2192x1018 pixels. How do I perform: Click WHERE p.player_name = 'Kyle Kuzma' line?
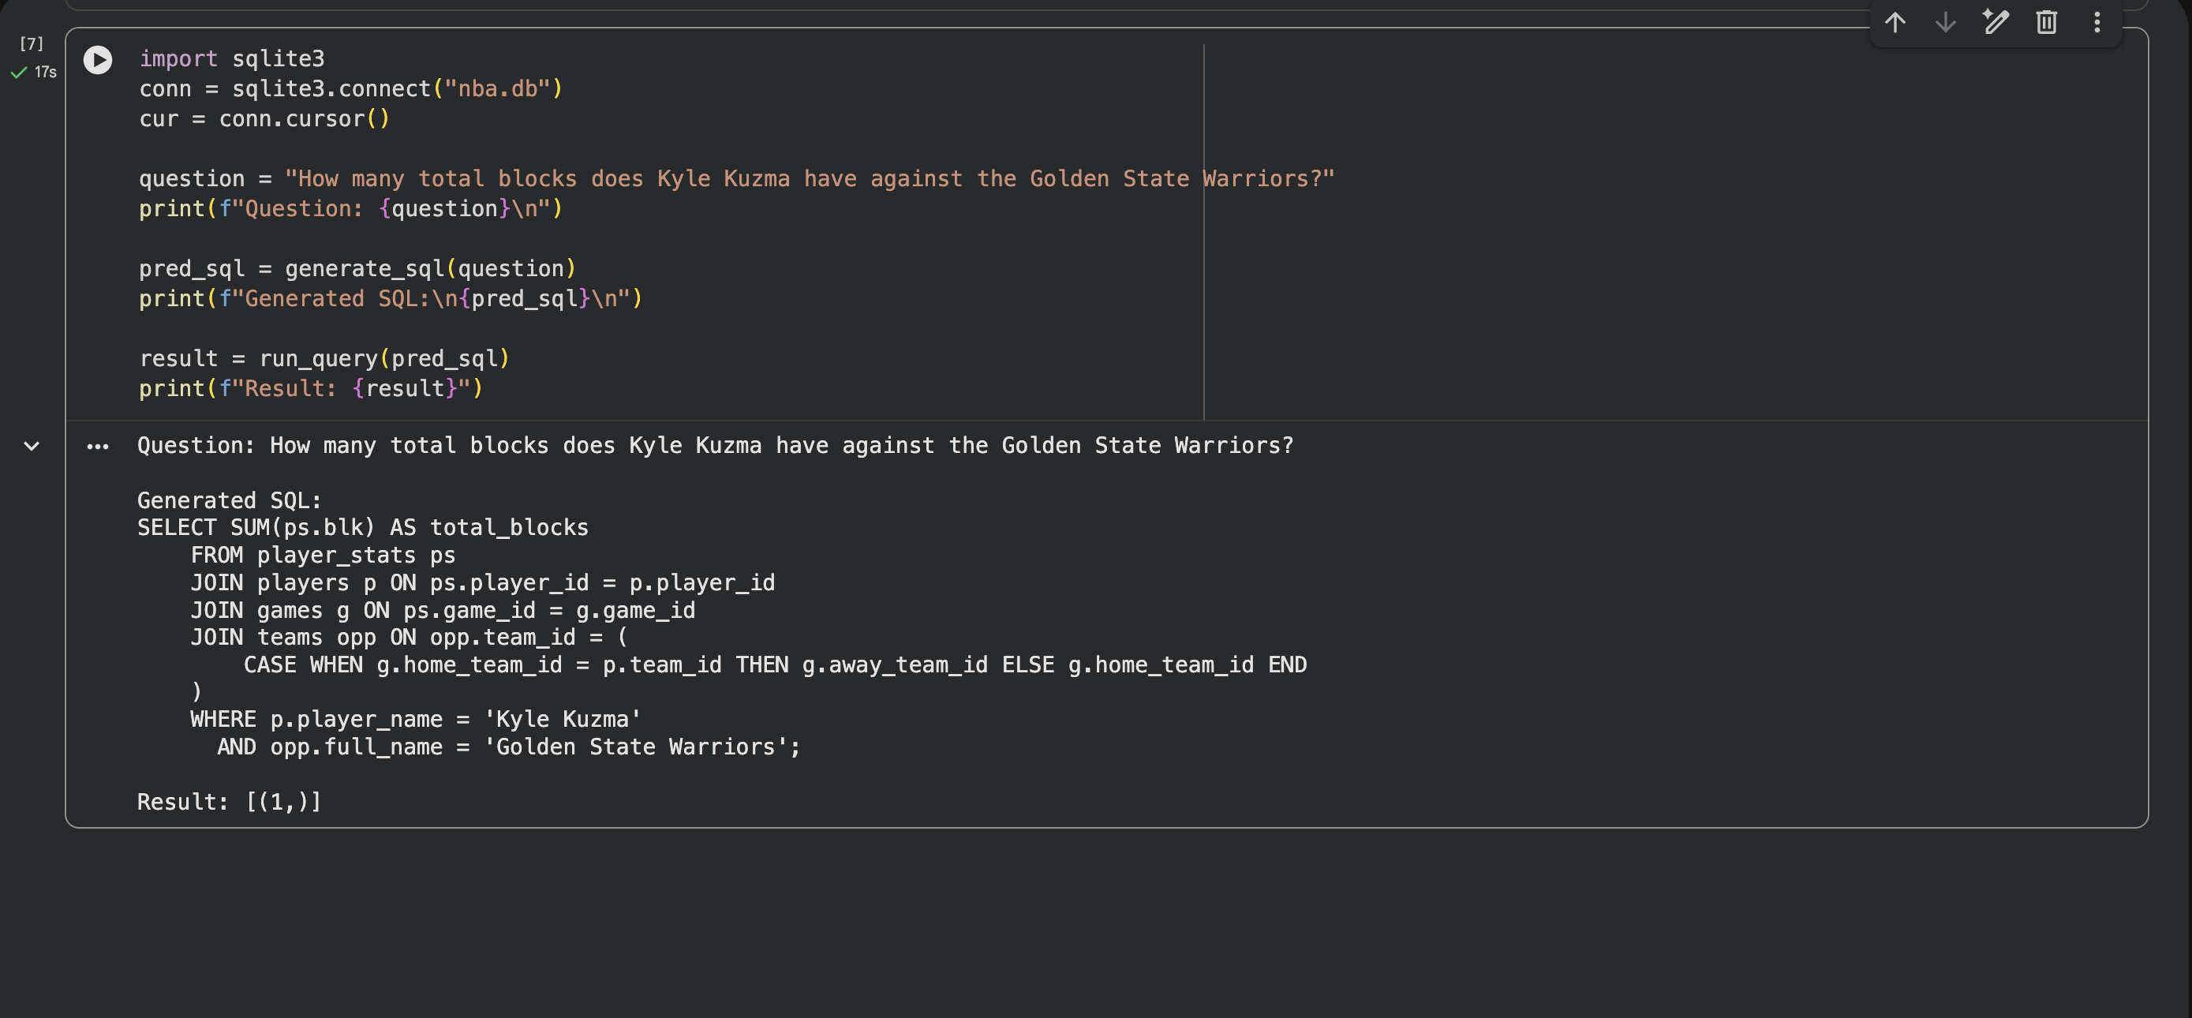(x=415, y=719)
